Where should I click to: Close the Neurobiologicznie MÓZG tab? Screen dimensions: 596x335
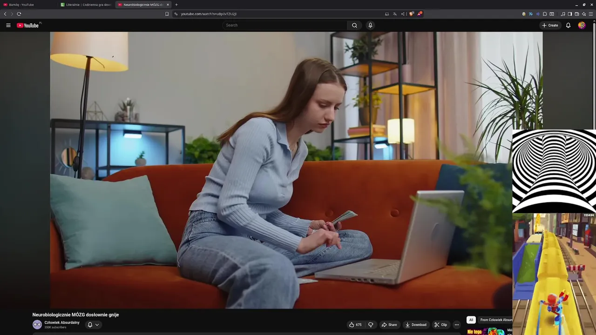tap(168, 5)
